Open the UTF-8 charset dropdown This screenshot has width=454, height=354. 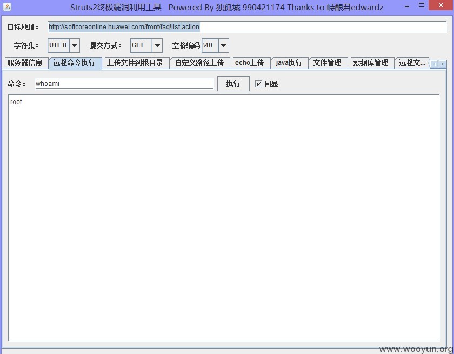coord(75,45)
